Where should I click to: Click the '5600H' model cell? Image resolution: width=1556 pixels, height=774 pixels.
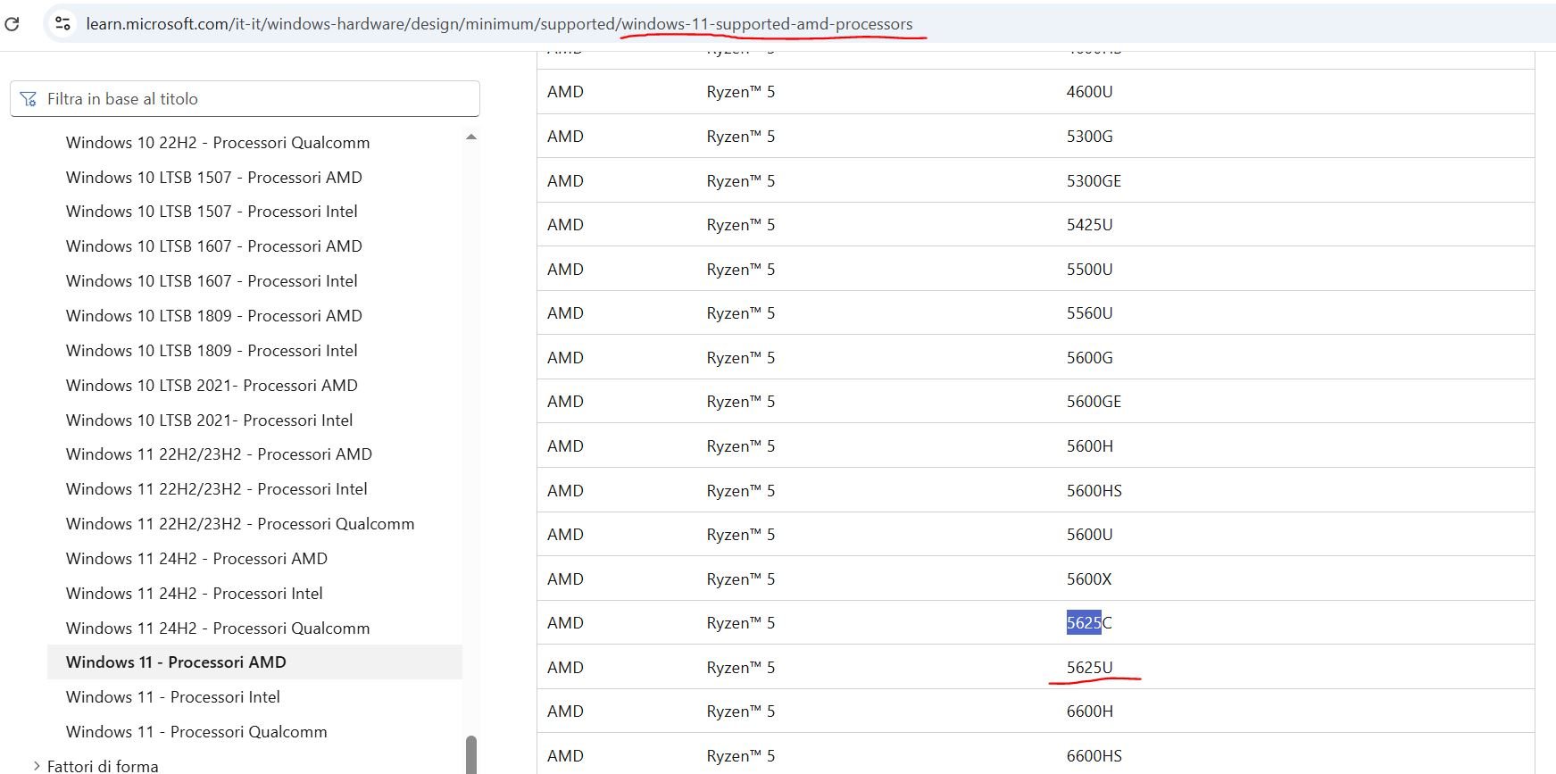pos(1089,446)
